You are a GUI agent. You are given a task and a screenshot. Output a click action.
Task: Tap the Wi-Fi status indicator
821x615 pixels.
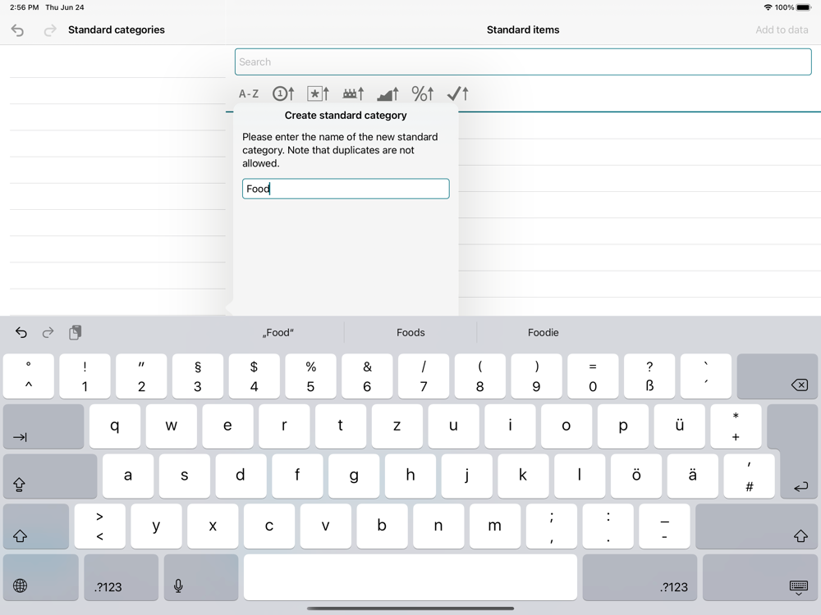[768, 7]
